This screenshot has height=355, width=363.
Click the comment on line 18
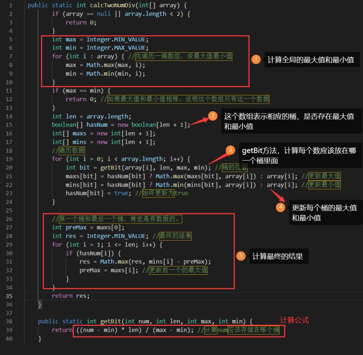coord(69,151)
